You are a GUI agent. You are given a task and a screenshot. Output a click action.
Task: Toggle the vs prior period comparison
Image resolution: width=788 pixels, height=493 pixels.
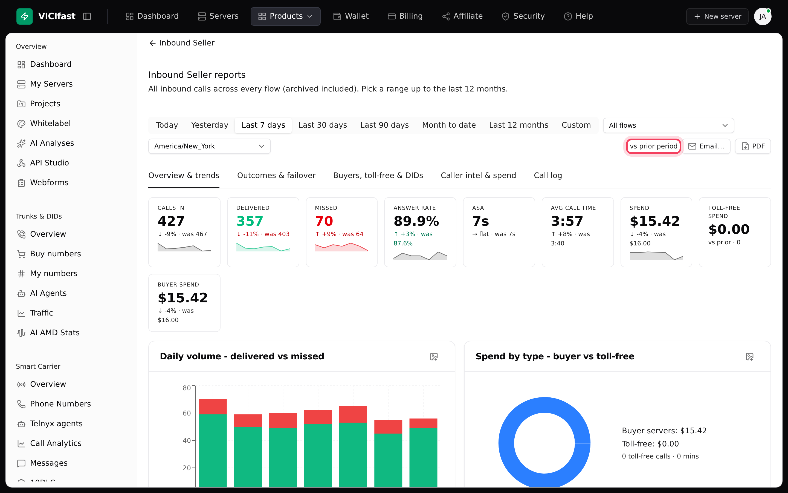tap(653, 146)
